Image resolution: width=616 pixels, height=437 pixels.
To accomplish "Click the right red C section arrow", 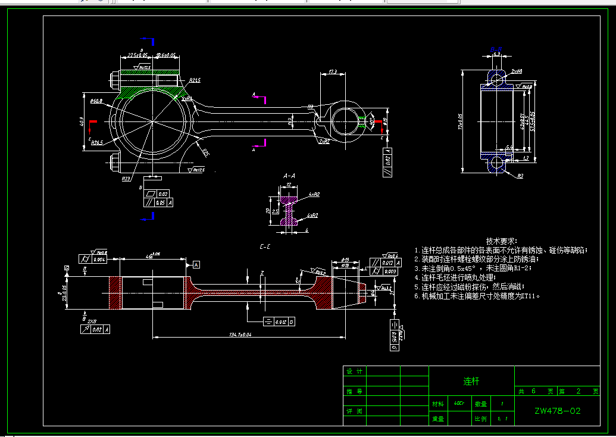I will pyautogui.click(x=379, y=127).
